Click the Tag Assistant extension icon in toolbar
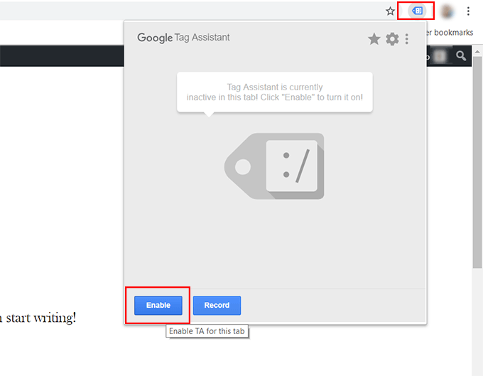483x376 pixels. tap(418, 11)
